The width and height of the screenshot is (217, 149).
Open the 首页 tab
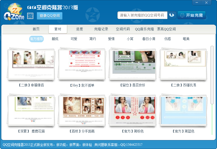36,29
